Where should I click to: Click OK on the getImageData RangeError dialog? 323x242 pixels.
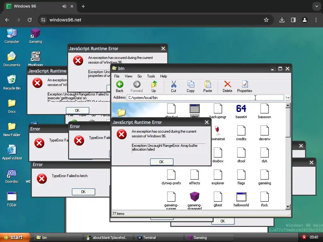pos(78,111)
